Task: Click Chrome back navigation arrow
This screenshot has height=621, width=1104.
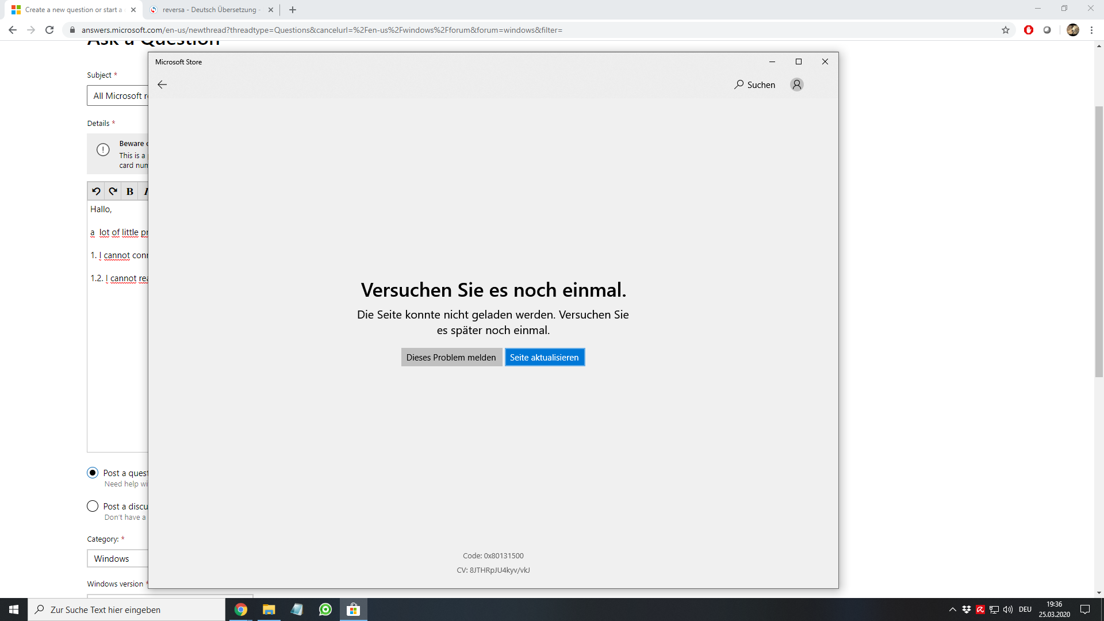Action: point(13,30)
